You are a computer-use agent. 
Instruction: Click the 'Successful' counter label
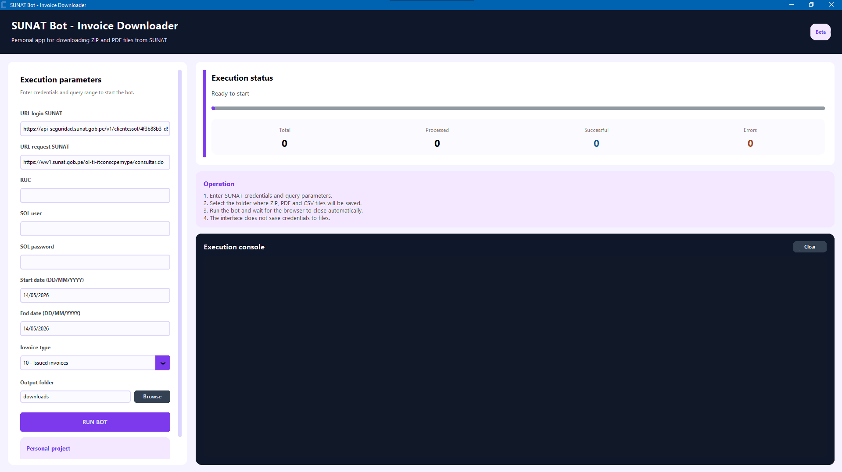(x=596, y=130)
